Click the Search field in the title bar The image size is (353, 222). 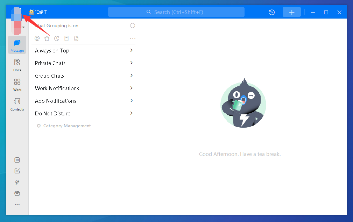[176, 12]
